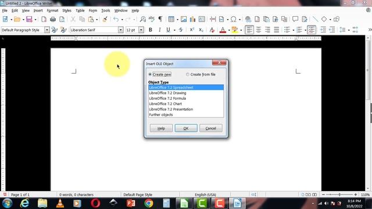The image size is (372, 209).
Task: Expand the Paste options dropdown arrow
Action: 97,19
